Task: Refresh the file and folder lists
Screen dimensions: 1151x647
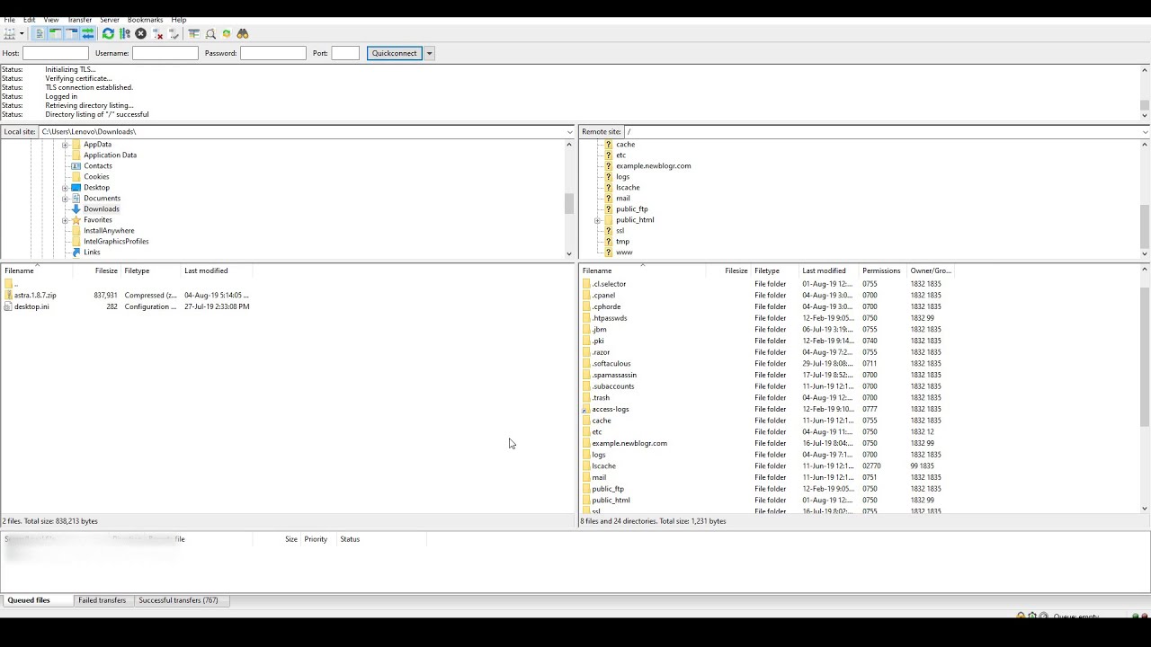Action: 109,34
